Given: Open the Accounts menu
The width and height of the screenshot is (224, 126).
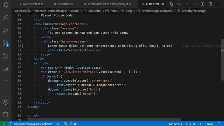Looking at the screenshot, I should (x=6, y=102).
